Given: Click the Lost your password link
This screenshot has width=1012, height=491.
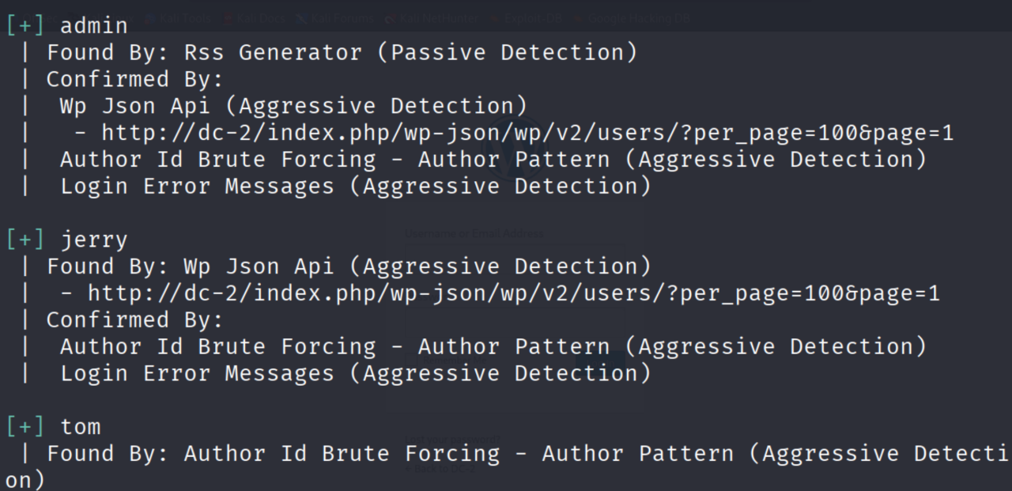Looking at the screenshot, I should click(452, 440).
